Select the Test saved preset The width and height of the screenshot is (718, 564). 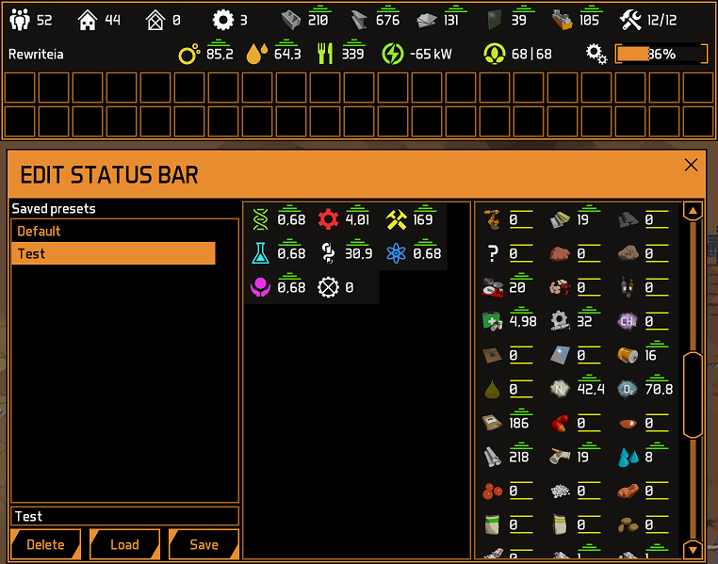tap(113, 253)
